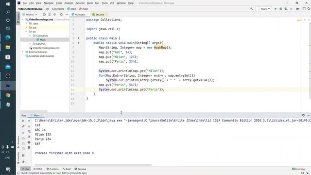Open the Navigate menu

[49, 3]
